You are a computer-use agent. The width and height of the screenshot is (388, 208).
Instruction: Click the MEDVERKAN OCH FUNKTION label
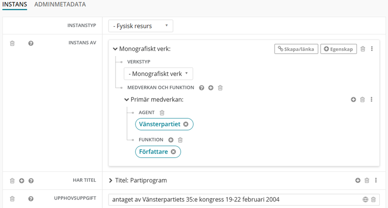[x=160, y=88]
